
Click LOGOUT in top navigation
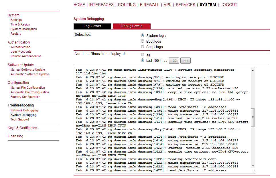[x=229, y=5]
